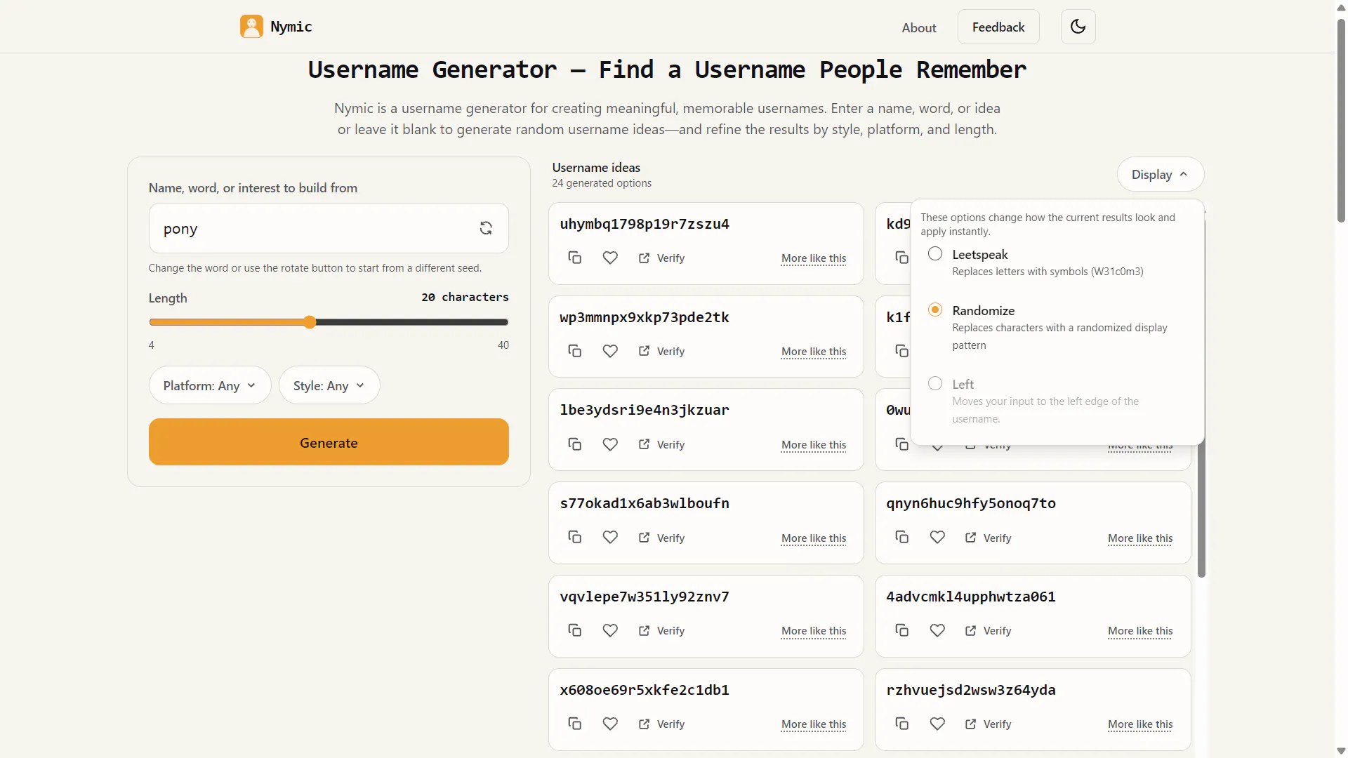Image resolution: width=1348 pixels, height=758 pixels.
Task: Click More like this for 4advcmkl4upphwtza061
Action: (1140, 631)
